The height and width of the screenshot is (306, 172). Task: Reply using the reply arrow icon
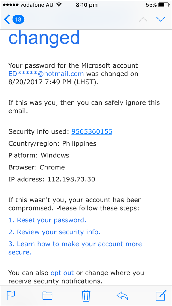click(122, 296)
